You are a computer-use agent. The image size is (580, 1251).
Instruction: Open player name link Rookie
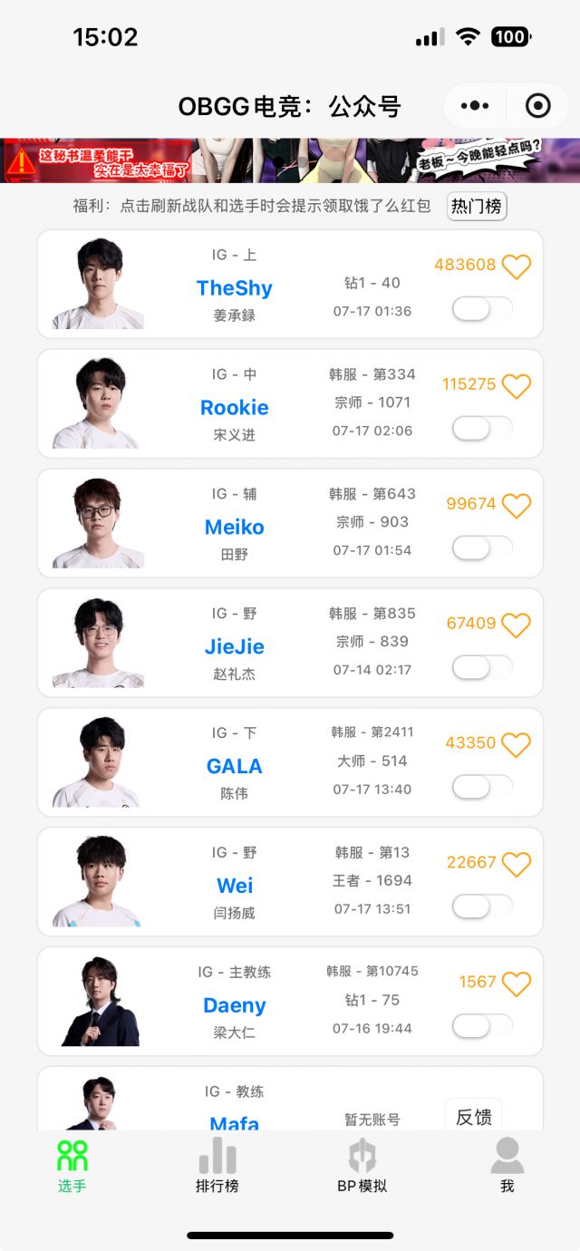click(x=235, y=407)
